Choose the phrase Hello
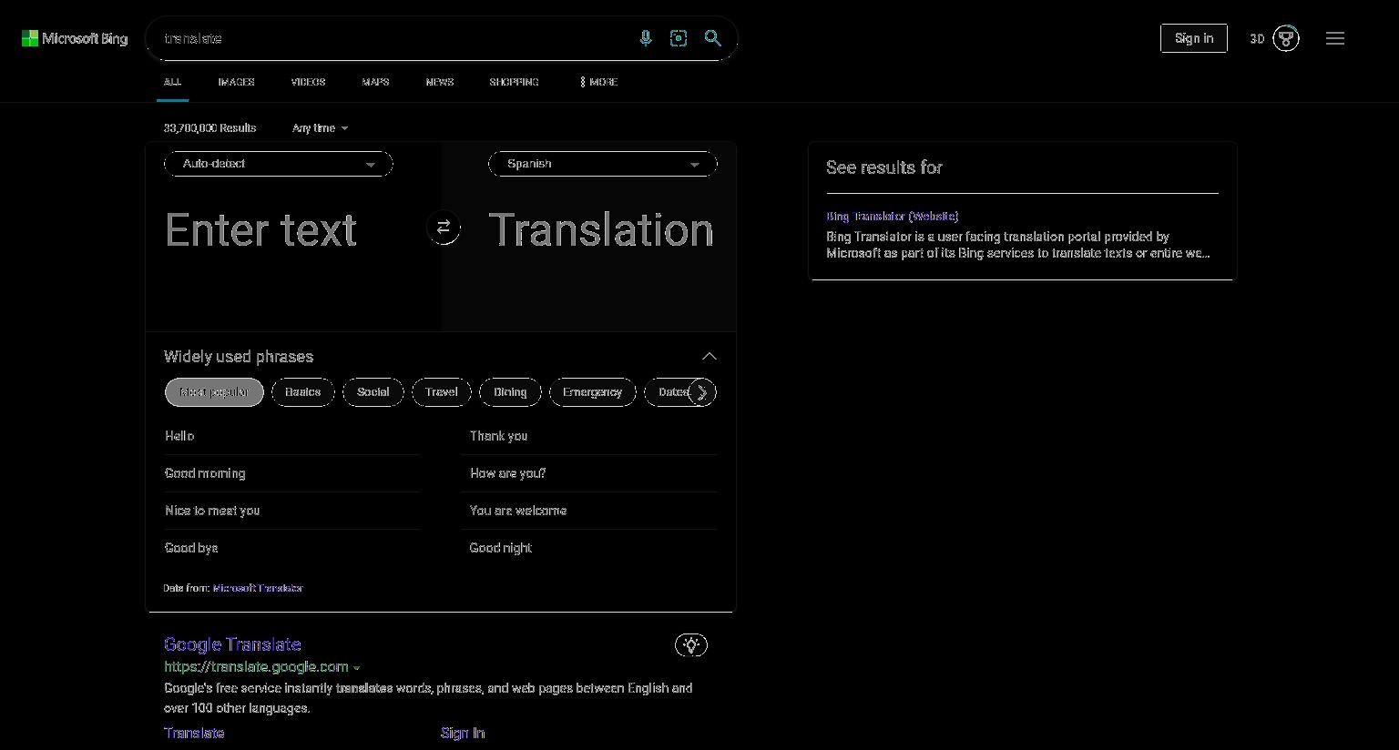 tap(179, 436)
